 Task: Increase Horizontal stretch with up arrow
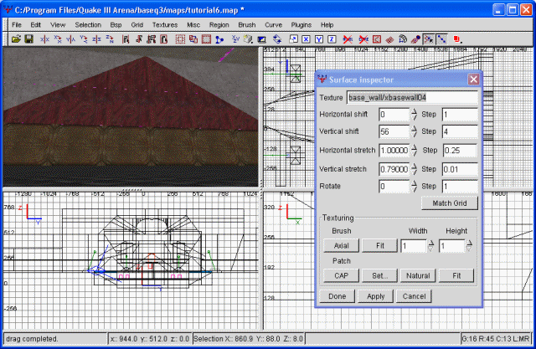coord(415,147)
